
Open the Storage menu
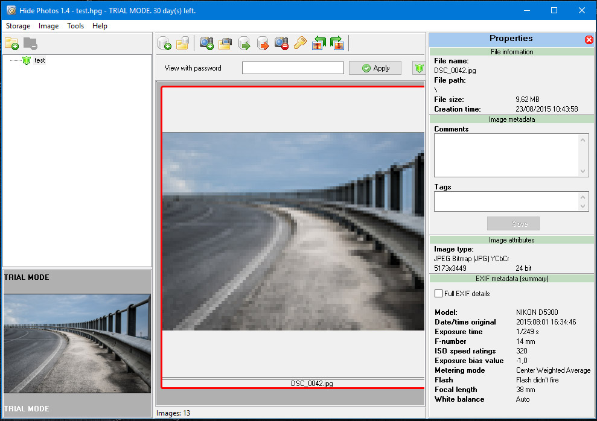point(18,26)
